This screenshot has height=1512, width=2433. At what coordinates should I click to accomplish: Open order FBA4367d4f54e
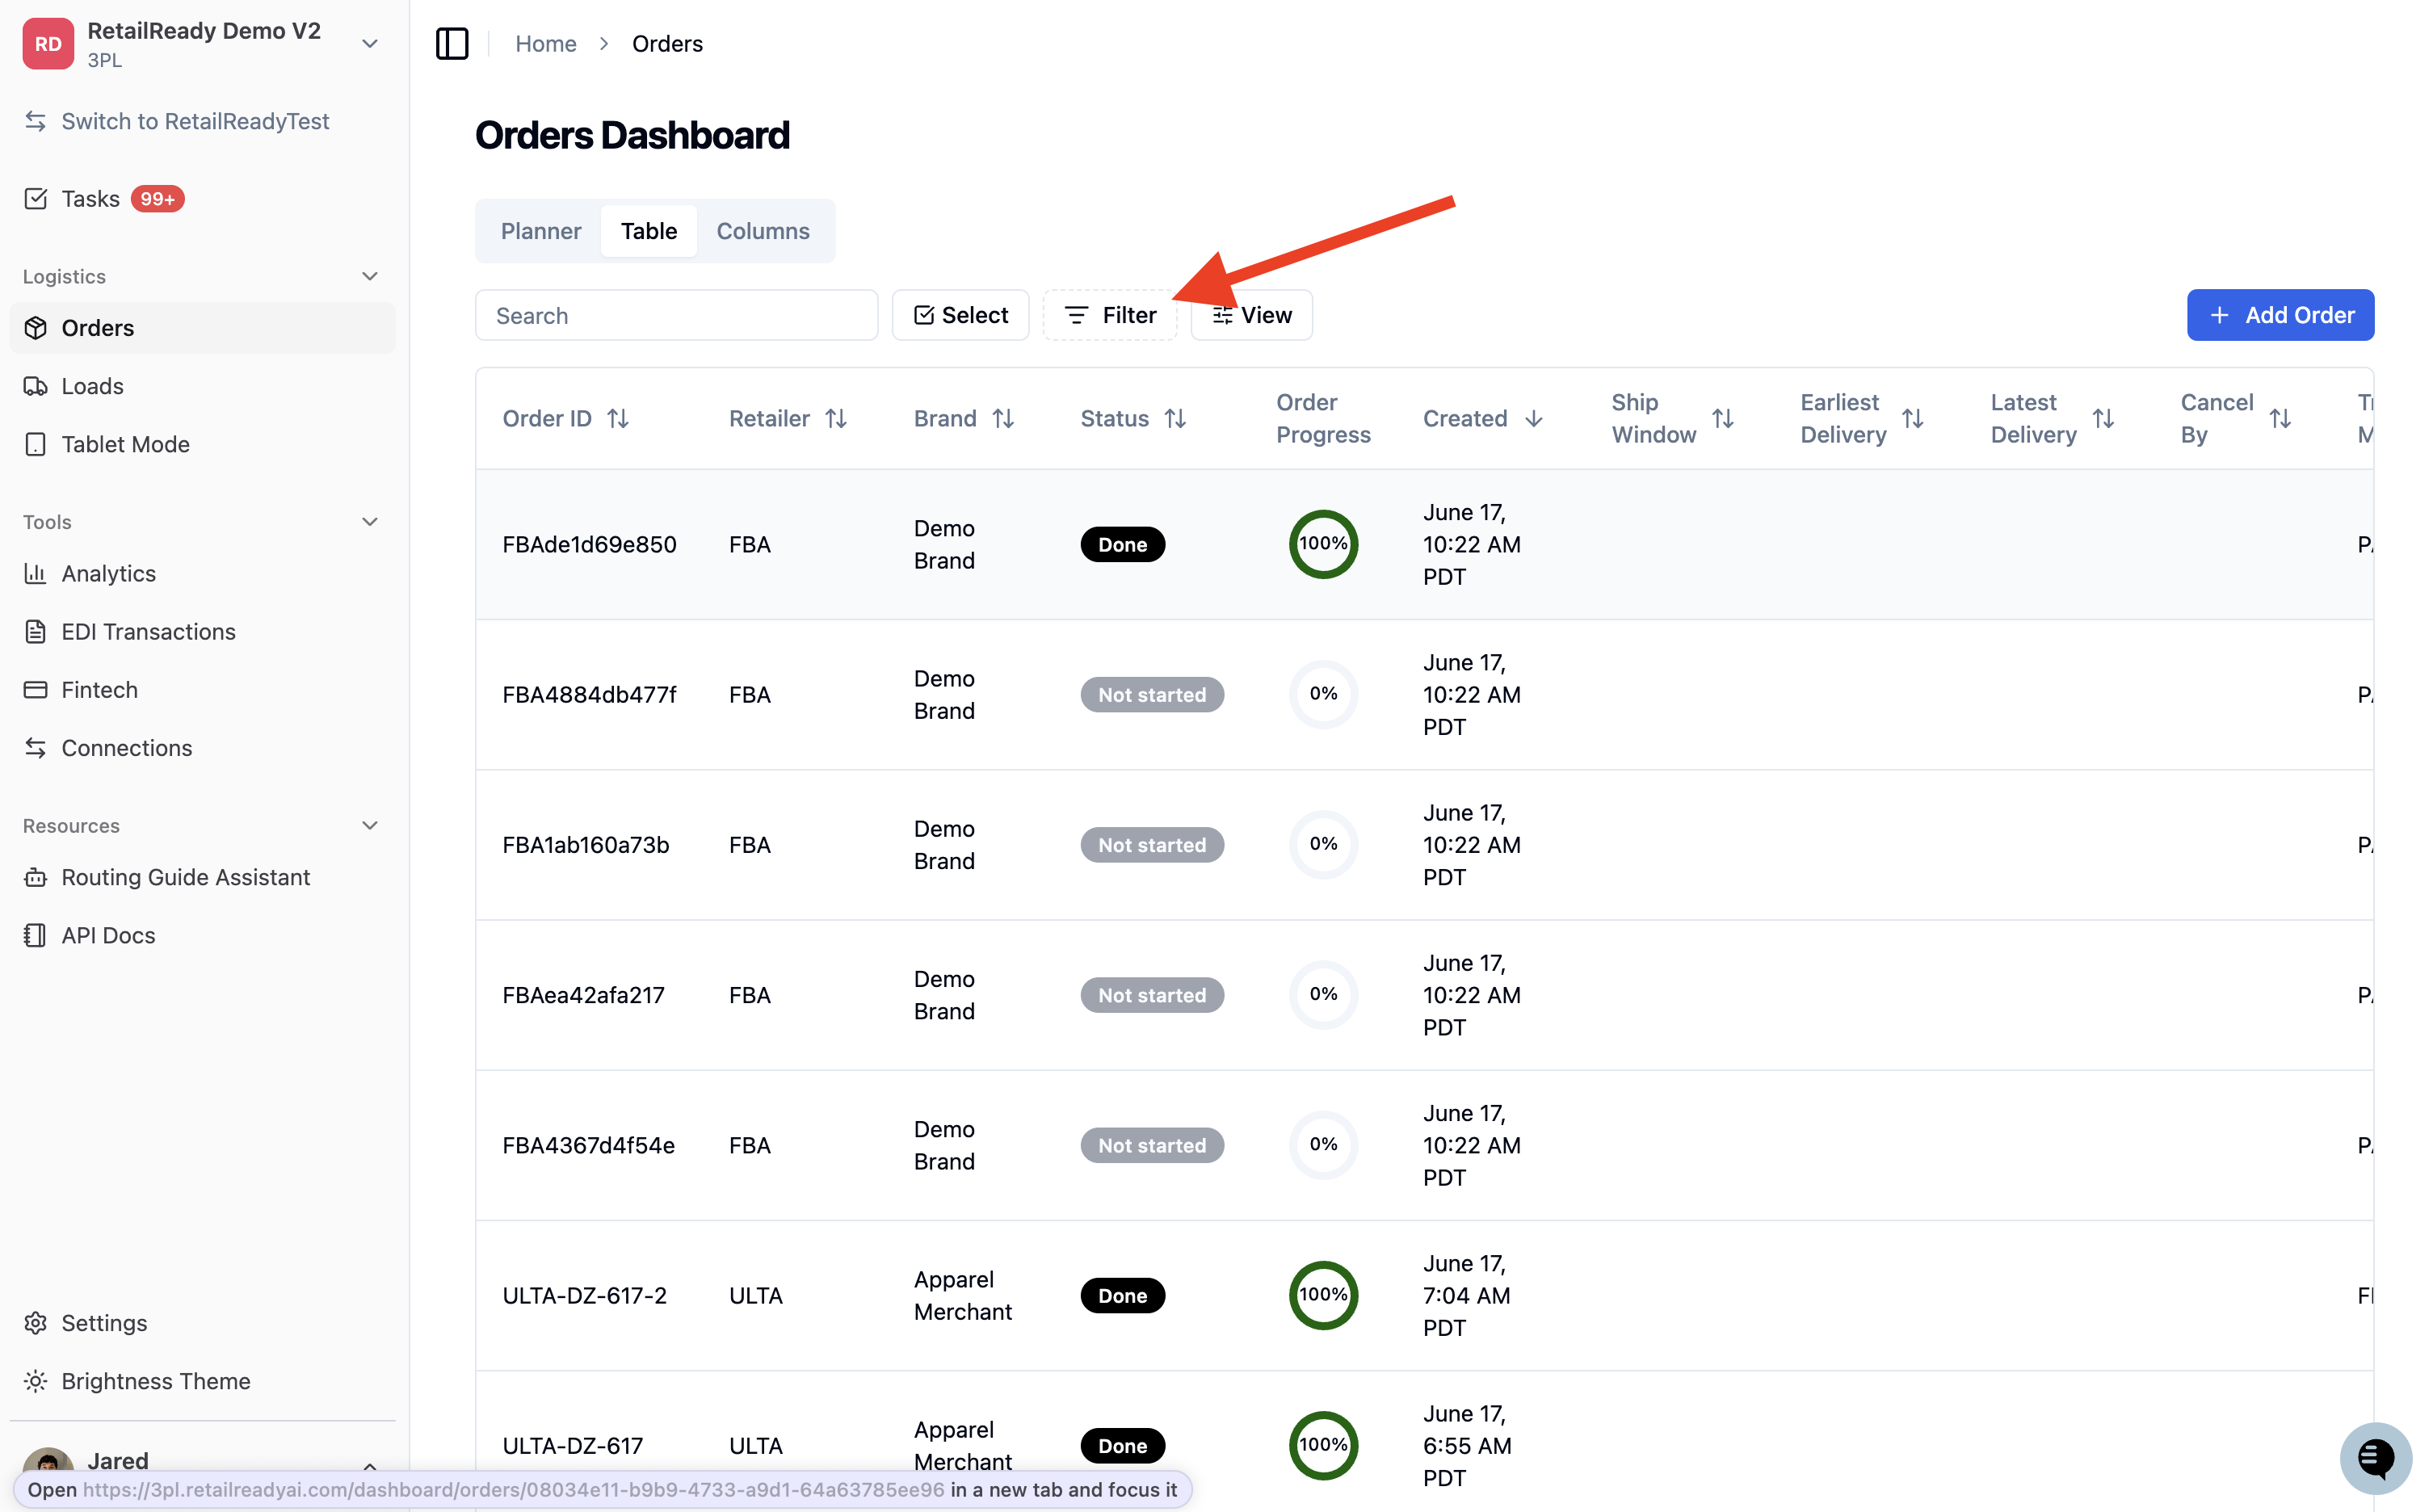[x=588, y=1145]
